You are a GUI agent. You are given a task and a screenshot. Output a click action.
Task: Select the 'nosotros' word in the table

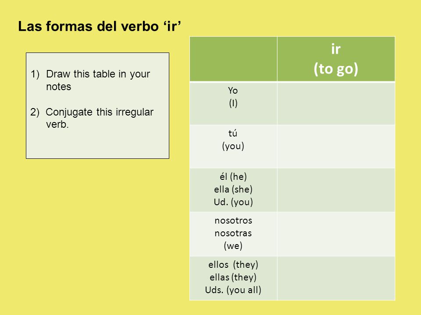pos(233,220)
